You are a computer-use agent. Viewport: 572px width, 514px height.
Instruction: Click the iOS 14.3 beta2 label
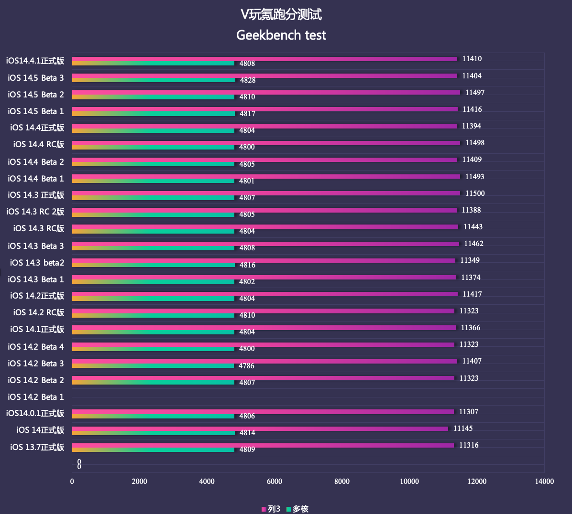point(37,263)
